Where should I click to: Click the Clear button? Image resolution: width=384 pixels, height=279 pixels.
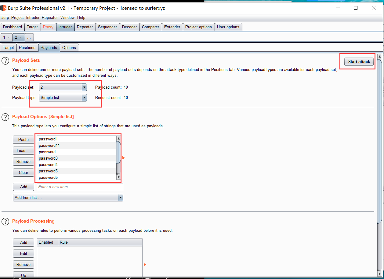[24, 173]
